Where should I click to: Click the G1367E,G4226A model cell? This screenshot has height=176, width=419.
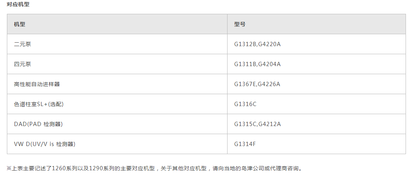[x=317, y=84]
